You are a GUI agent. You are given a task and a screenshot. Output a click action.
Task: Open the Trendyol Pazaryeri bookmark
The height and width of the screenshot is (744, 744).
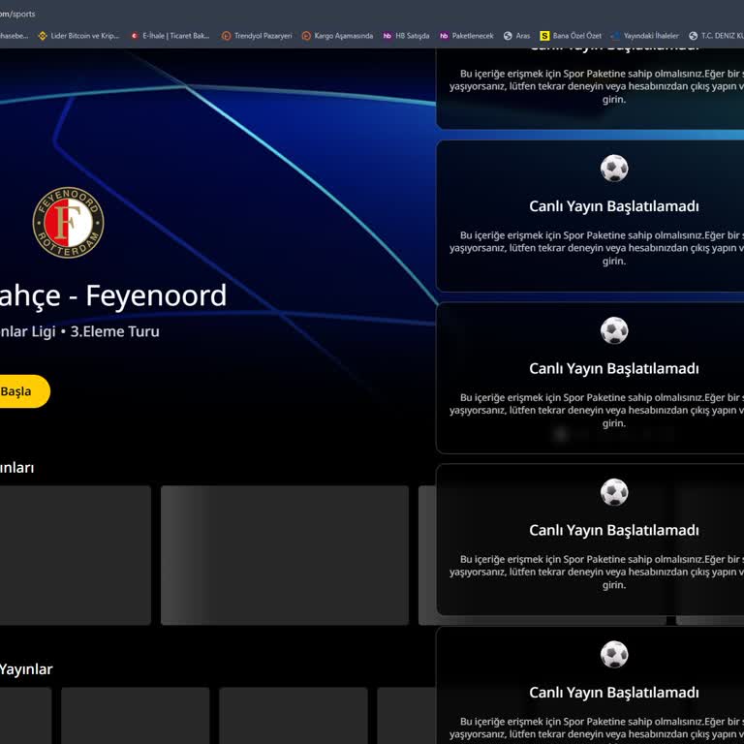click(x=257, y=36)
